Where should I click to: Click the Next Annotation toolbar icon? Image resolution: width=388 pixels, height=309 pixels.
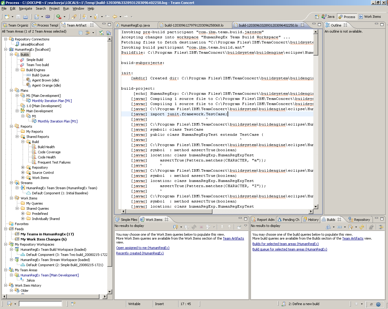click(85, 17)
